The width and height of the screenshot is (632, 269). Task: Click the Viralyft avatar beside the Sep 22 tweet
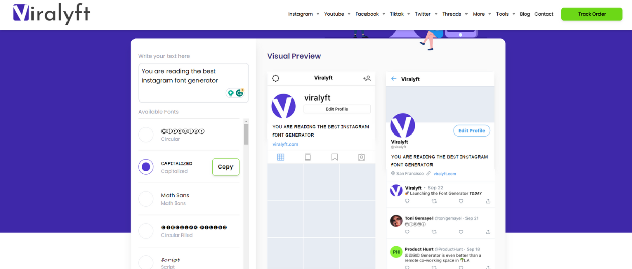tap(396, 190)
